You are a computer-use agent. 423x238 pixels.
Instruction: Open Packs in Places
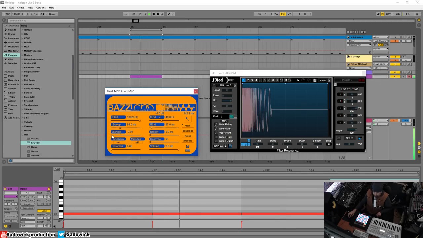(x=11, y=76)
